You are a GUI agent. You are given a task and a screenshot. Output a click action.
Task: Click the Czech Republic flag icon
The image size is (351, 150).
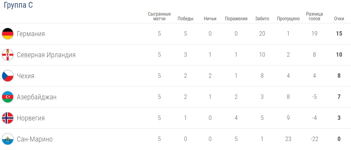(x=8, y=76)
